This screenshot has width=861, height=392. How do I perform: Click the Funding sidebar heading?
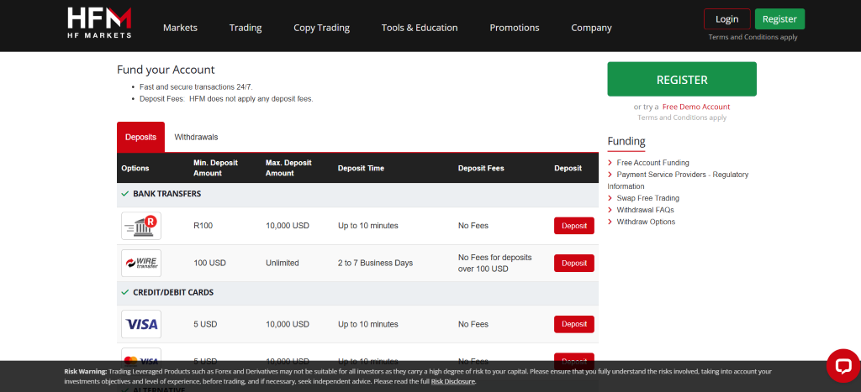pyautogui.click(x=626, y=141)
